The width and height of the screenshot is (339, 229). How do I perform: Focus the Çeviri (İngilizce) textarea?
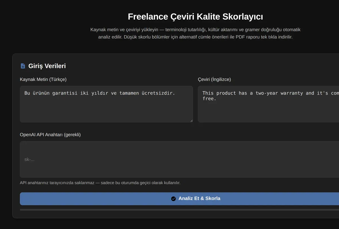point(268,104)
